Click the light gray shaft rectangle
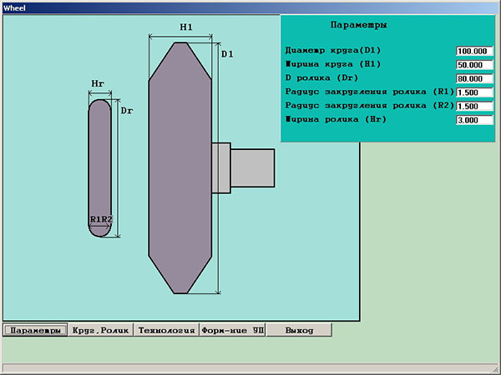The width and height of the screenshot is (501, 375). 252,167
